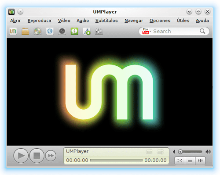
Task: Toggle bottom equalizer sliders button
Action: pyautogui.click(x=200, y=161)
